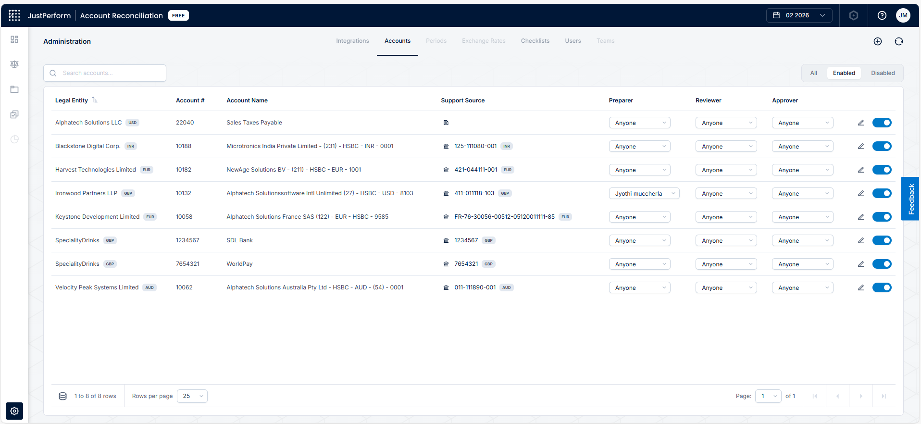
Task: Edit account 10062 with the pencil icon
Action: click(861, 287)
